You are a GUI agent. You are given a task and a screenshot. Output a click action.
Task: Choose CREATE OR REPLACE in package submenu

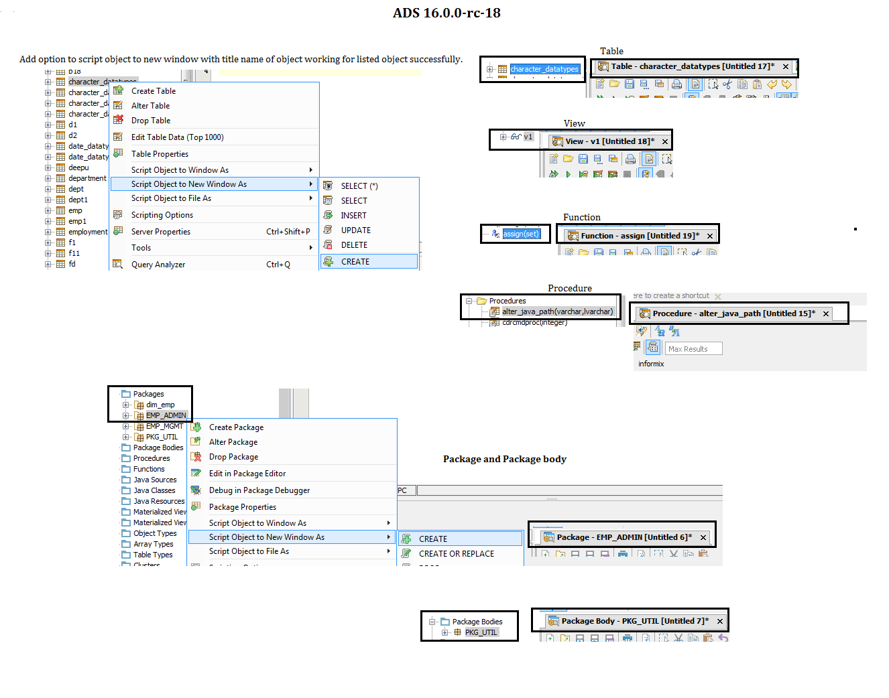[x=461, y=553]
